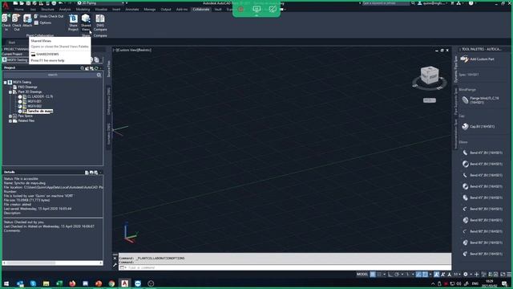Open the AutoCAD application menu logo
This screenshot has width=513, height=289.
click(x=6, y=5)
